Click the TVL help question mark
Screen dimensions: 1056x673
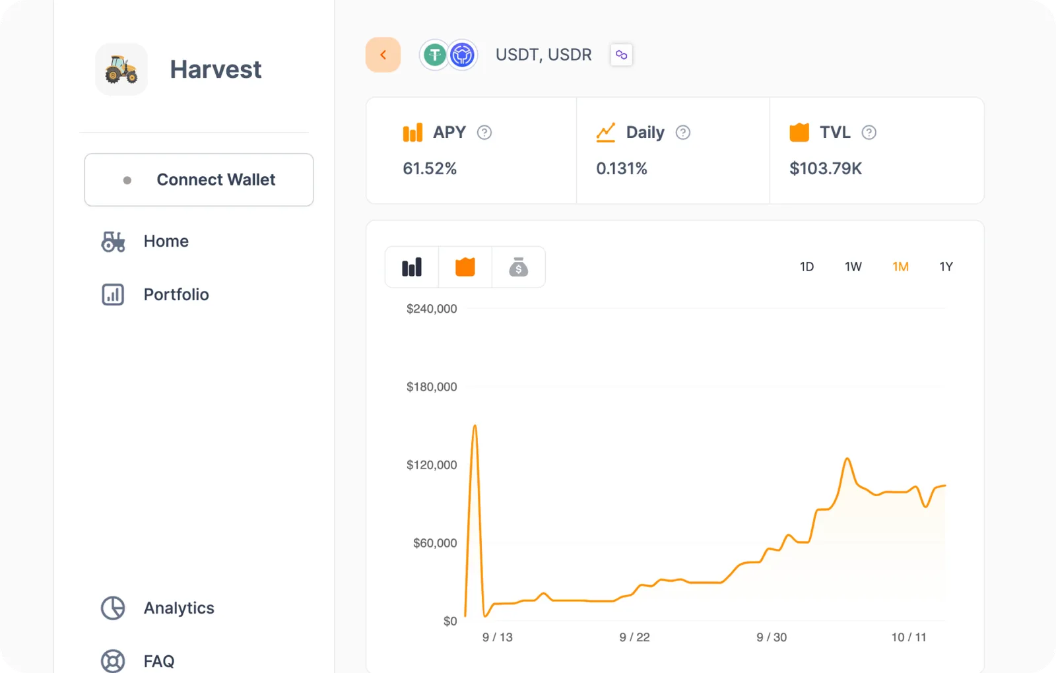pos(869,133)
